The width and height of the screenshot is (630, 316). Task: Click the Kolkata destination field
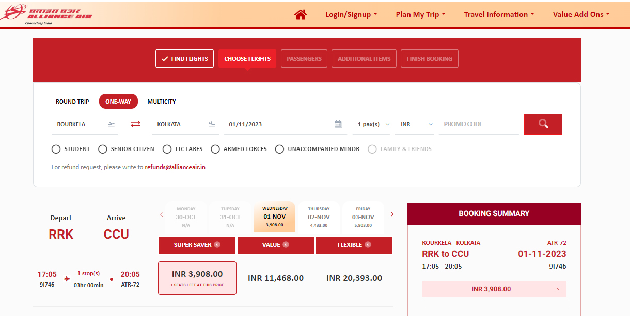186,124
